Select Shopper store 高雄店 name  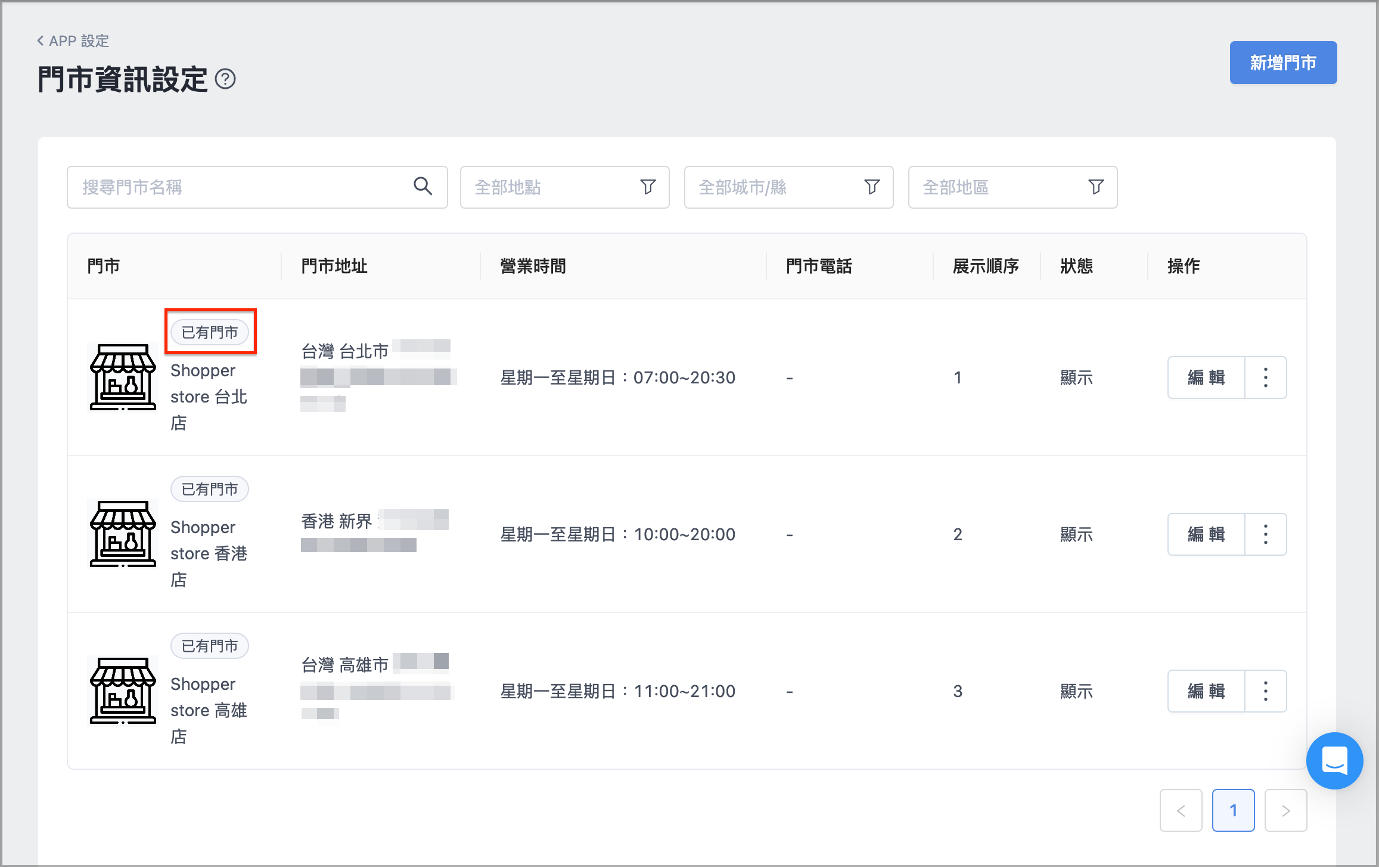point(209,710)
